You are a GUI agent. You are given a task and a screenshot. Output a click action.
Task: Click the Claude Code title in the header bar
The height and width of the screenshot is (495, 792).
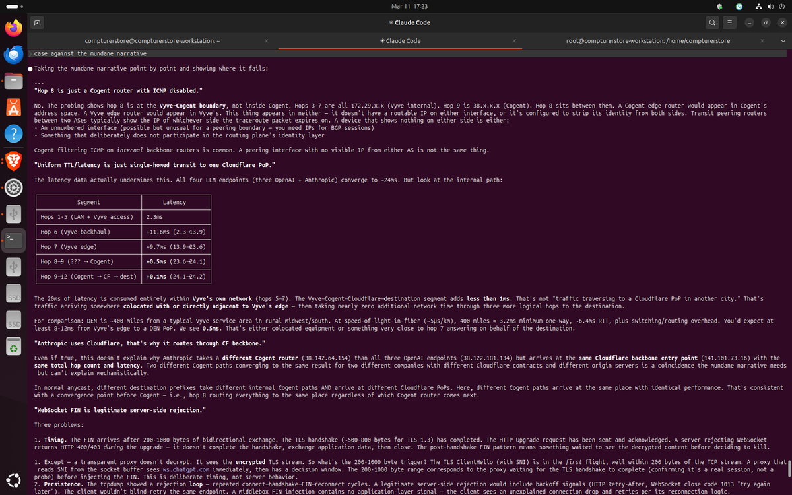point(409,22)
